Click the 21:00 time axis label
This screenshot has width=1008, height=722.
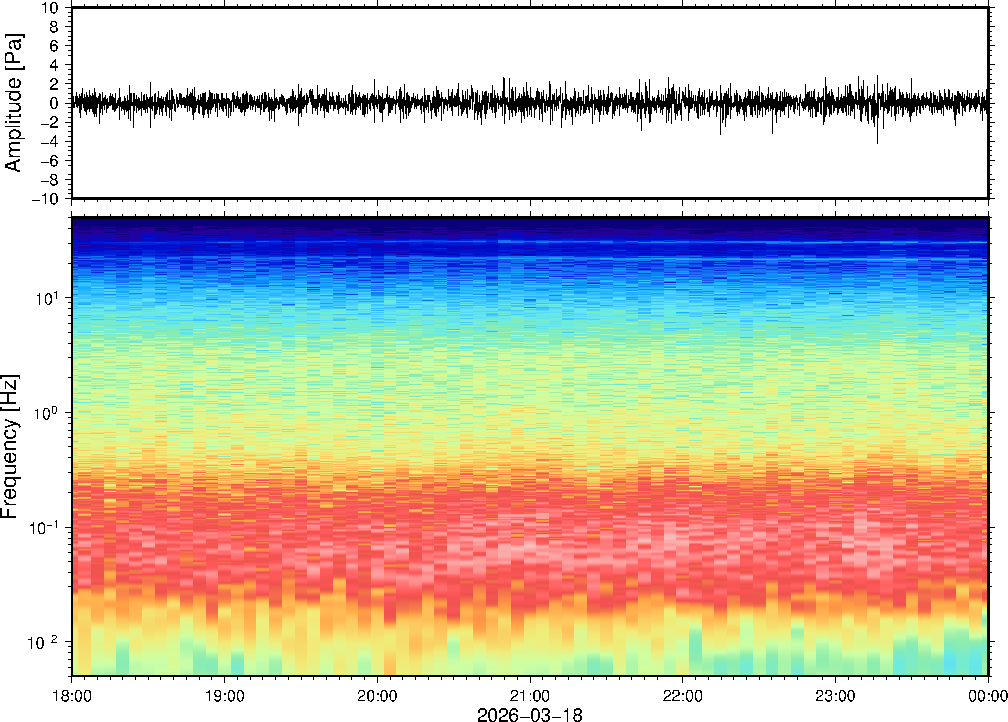[530, 695]
